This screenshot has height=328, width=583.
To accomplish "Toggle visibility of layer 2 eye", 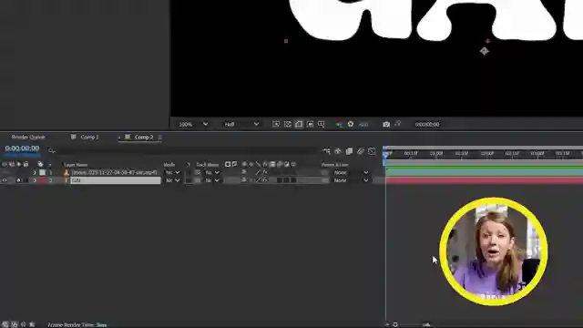I will click(5, 180).
